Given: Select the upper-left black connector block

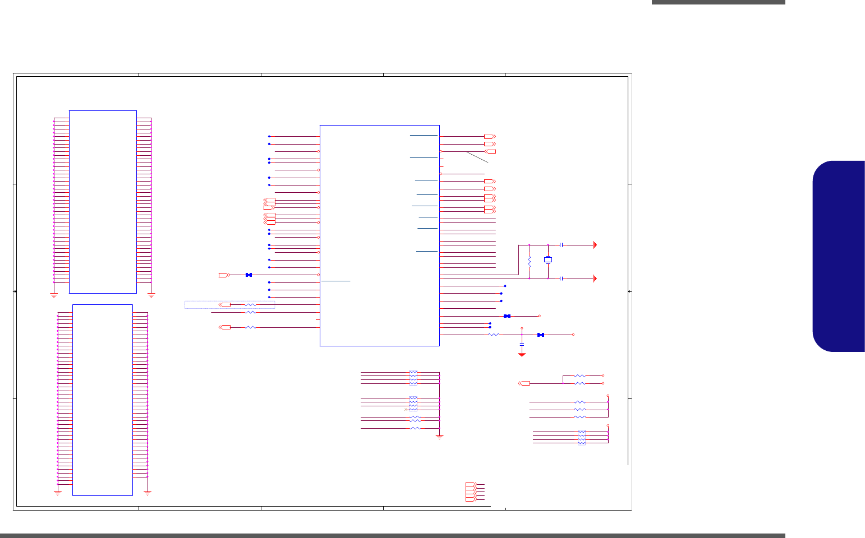Looking at the screenshot, I should tap(103, 202).
